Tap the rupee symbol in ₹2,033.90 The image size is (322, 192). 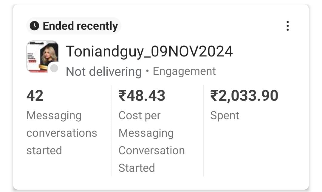pyautogui.click(x=214, y=96)
